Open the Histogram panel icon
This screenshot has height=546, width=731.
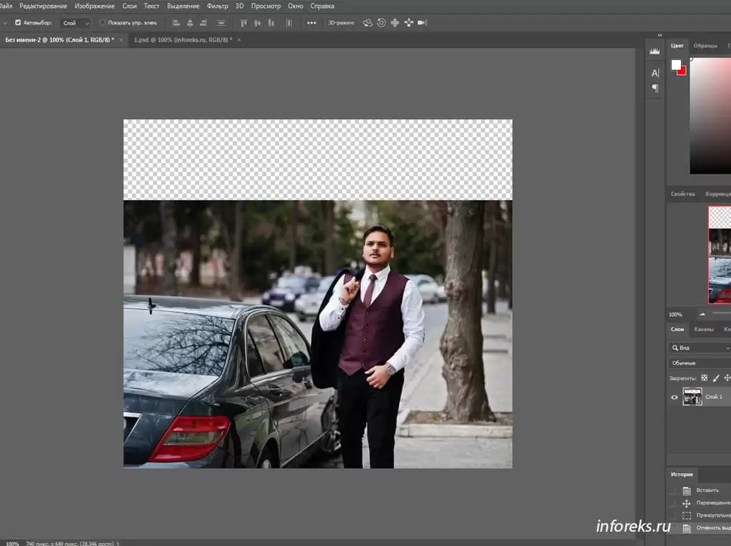[655, 51]
